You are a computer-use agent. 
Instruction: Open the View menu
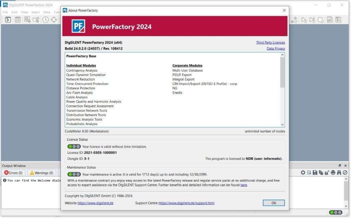pos(24,12)
